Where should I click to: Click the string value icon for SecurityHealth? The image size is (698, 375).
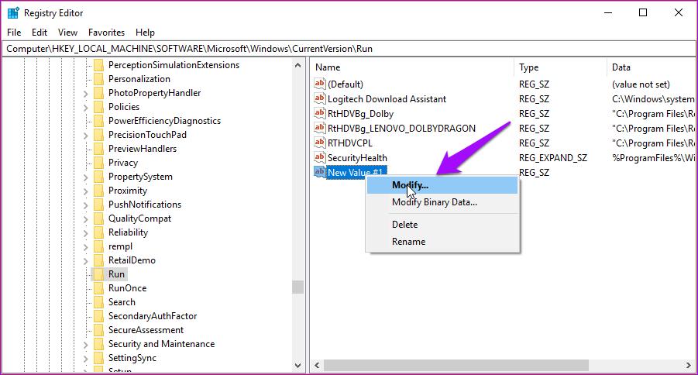320,157
